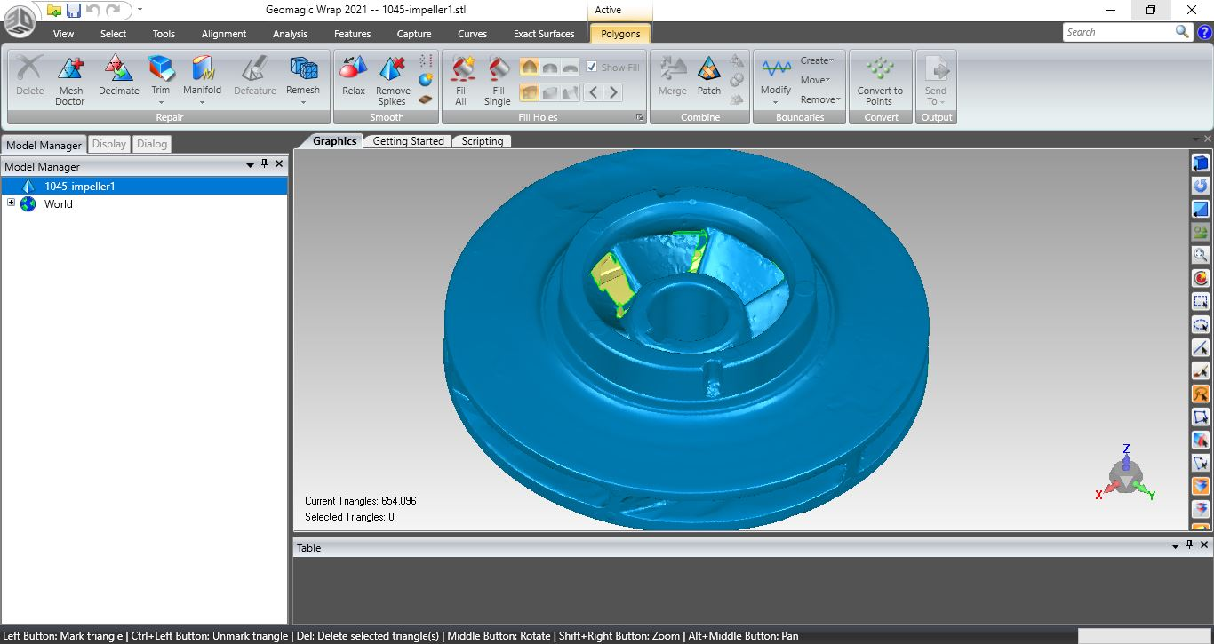Click the Search input field
The width and height of the screenshot is (1214, 644).
coord(1118,32)
